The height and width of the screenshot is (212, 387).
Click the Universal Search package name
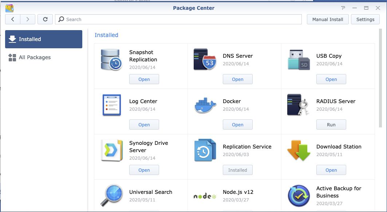(x=151, y=192)
